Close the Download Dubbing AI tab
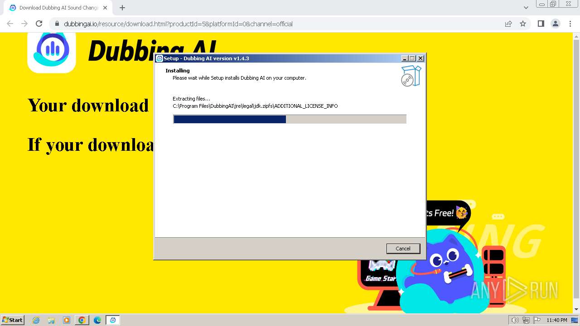 [106, 8]
